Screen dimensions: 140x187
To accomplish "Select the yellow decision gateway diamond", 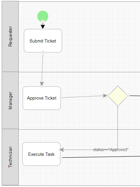I will 118,95.
